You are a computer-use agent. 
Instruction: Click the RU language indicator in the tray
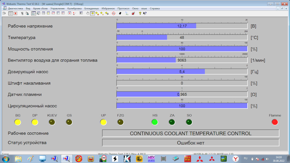246,158
